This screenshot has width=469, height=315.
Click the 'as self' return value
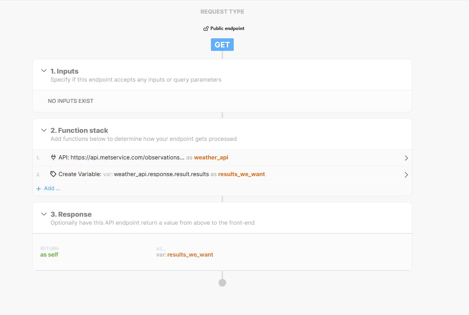point(49,255)
